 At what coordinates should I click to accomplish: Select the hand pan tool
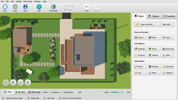13,82
